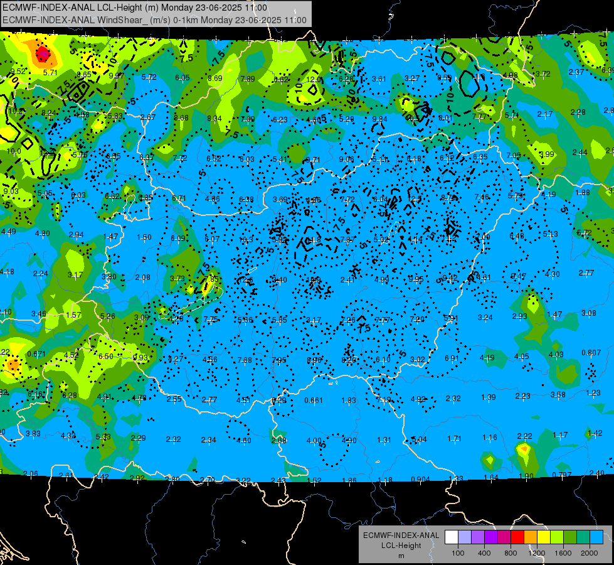Click the grid value 9.84
The height and width of the screenshot is (565, 614).
point(380,119)
